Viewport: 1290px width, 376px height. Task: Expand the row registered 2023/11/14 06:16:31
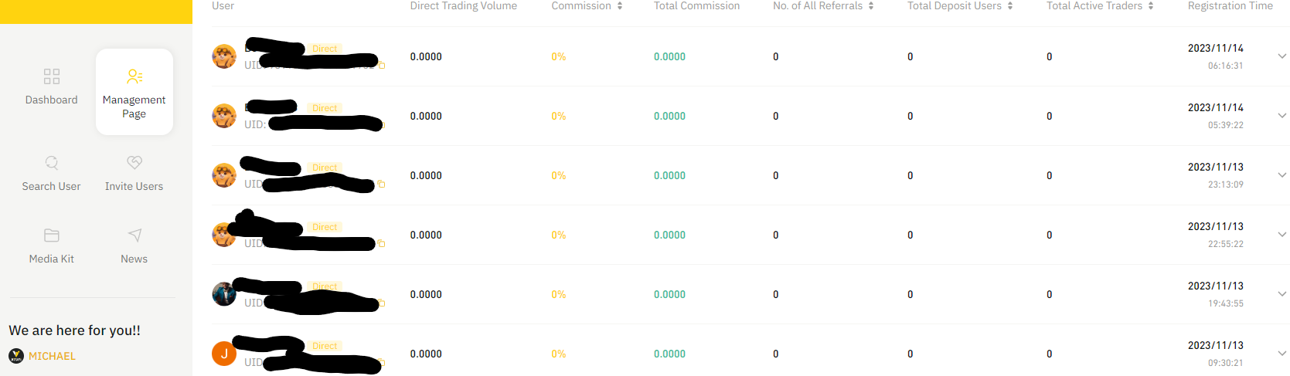click(x=1281, y=56)
